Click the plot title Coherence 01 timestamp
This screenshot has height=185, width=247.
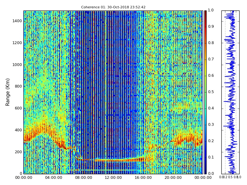(113, 7)
